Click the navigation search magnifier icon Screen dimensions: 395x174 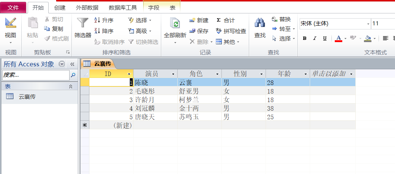click(73, 75)
